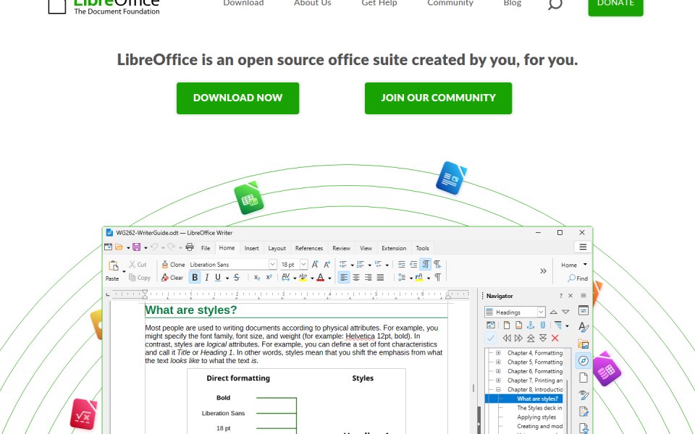Click the Subscript icon
The width and height of the screenshot is (695, 434).
pos(256,278)
